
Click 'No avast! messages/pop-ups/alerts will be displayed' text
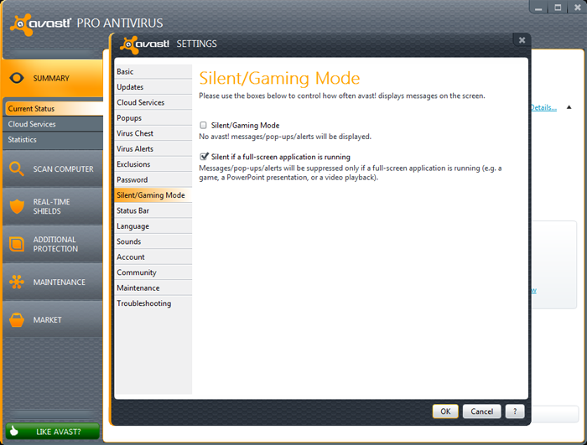click(x=285, y=137)
